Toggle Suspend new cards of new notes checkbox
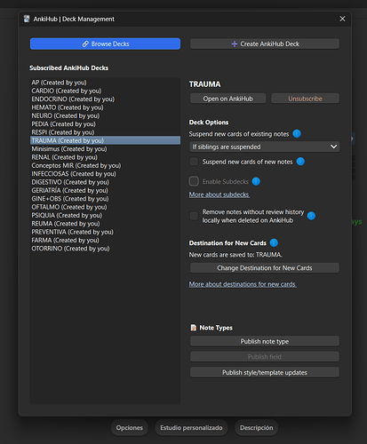 pos(194,162)
